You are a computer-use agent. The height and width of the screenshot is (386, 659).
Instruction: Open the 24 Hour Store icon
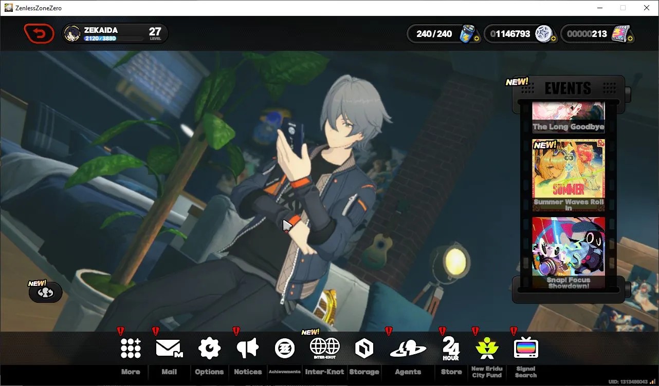451,349
